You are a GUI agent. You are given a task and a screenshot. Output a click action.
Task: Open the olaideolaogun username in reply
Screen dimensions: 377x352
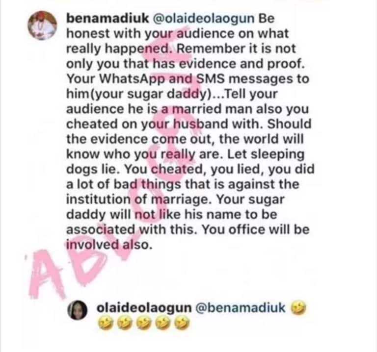coord(144,308)
